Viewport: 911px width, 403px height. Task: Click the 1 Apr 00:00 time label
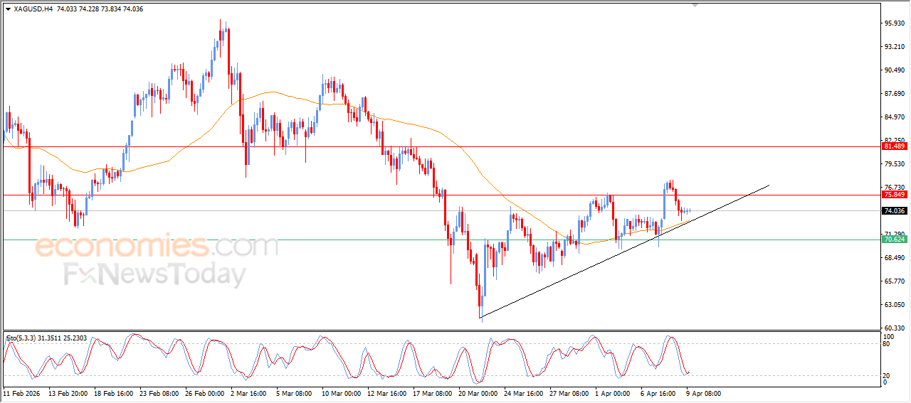613,393
